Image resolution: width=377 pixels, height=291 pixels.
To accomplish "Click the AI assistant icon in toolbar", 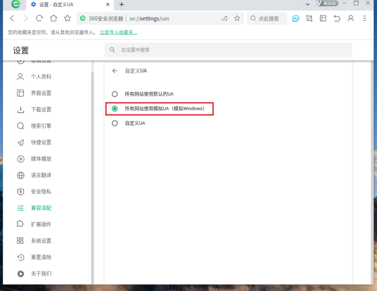I will pyautogui.click(x=295, y=19).
